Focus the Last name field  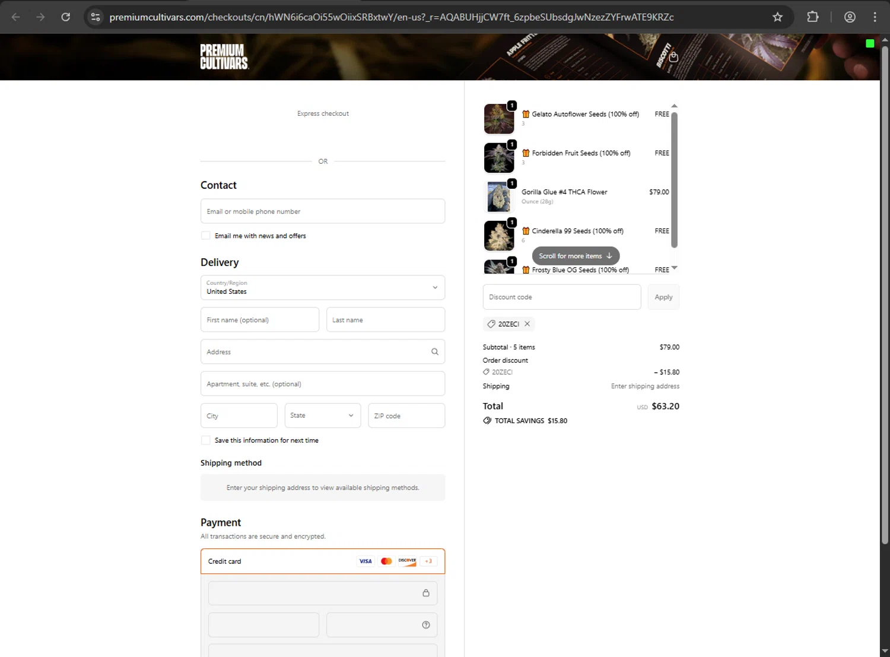[x=386, y=320]
